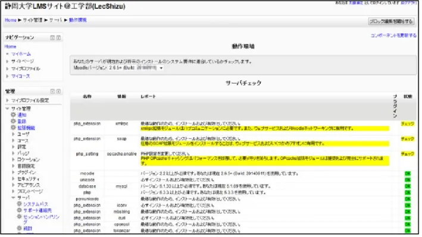
Task: Click the green OK status in the moodle row
Action: 408,173
